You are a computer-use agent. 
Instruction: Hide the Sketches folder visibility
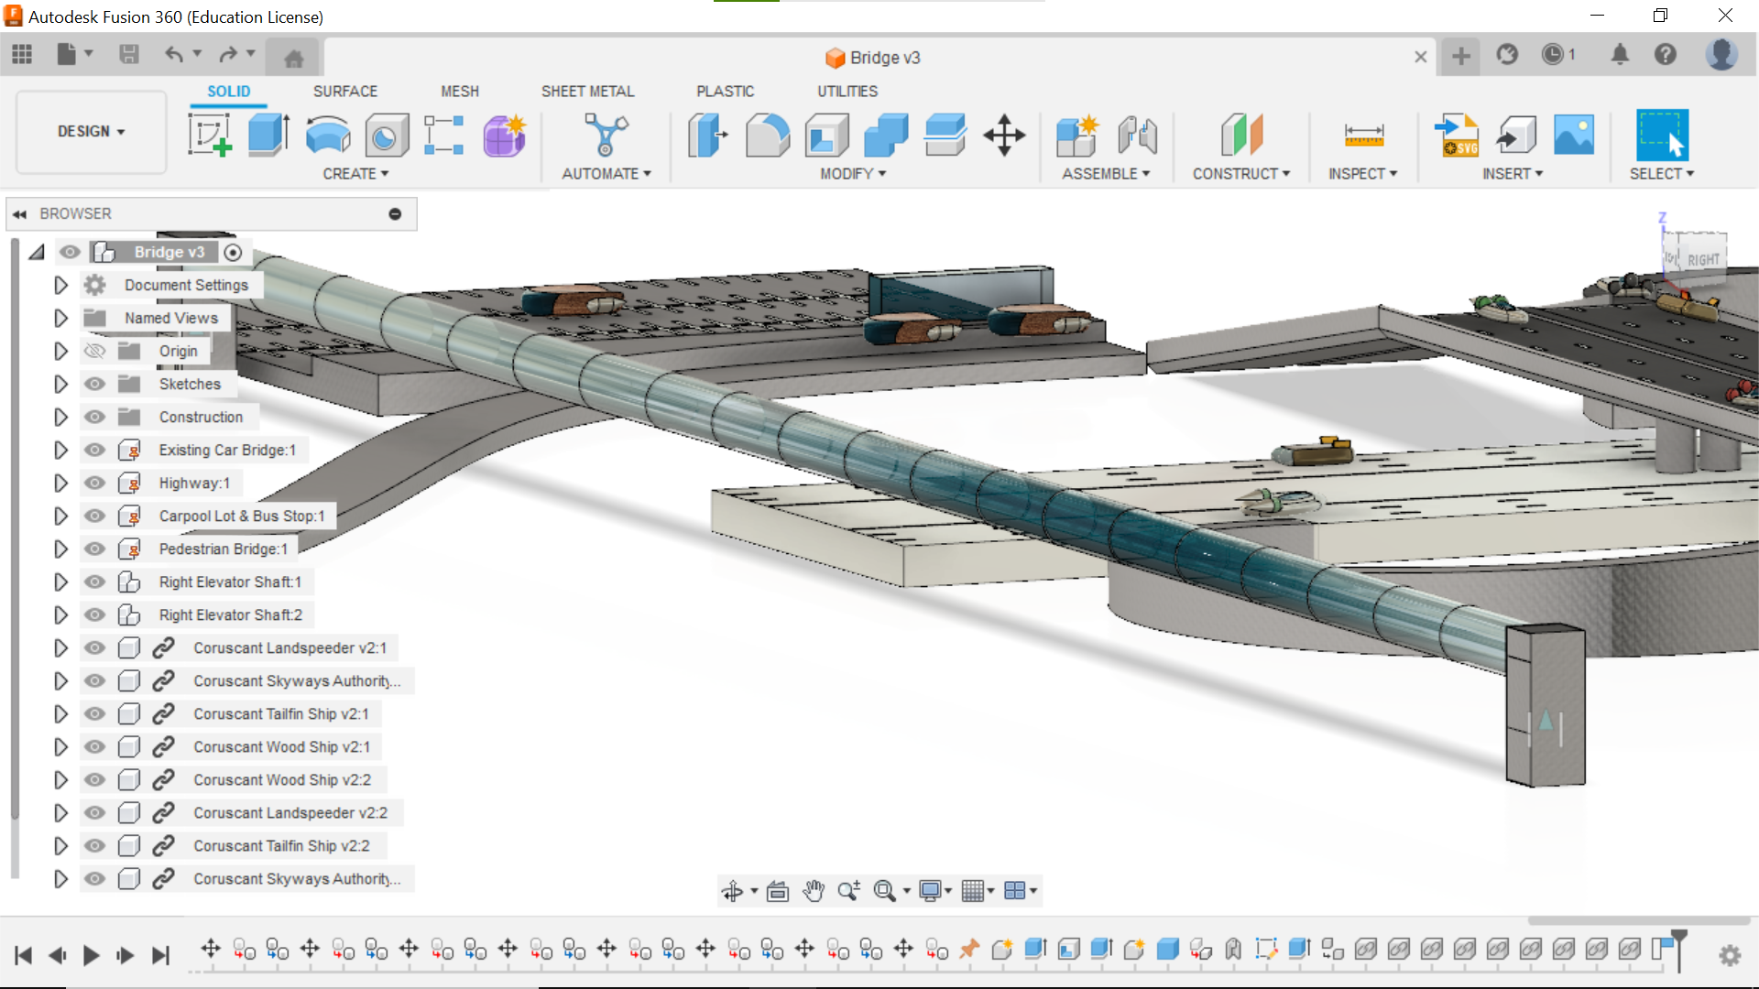pos(94,385)
